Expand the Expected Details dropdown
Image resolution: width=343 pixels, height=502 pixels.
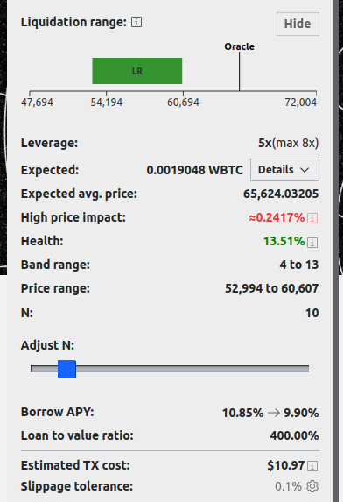point(284,170)
